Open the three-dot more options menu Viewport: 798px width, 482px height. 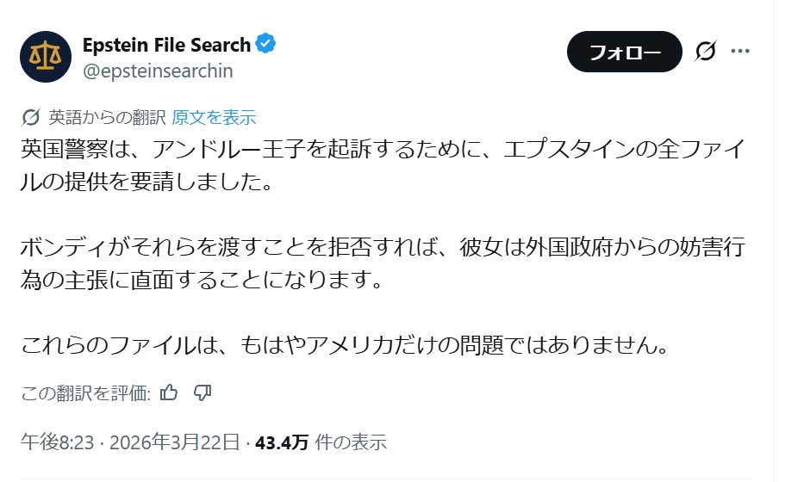point(740,52)
